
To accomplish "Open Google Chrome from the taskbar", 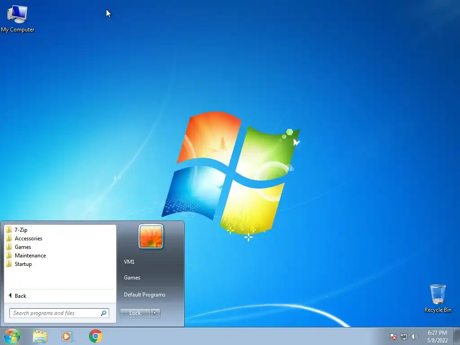I will [95, 336].
